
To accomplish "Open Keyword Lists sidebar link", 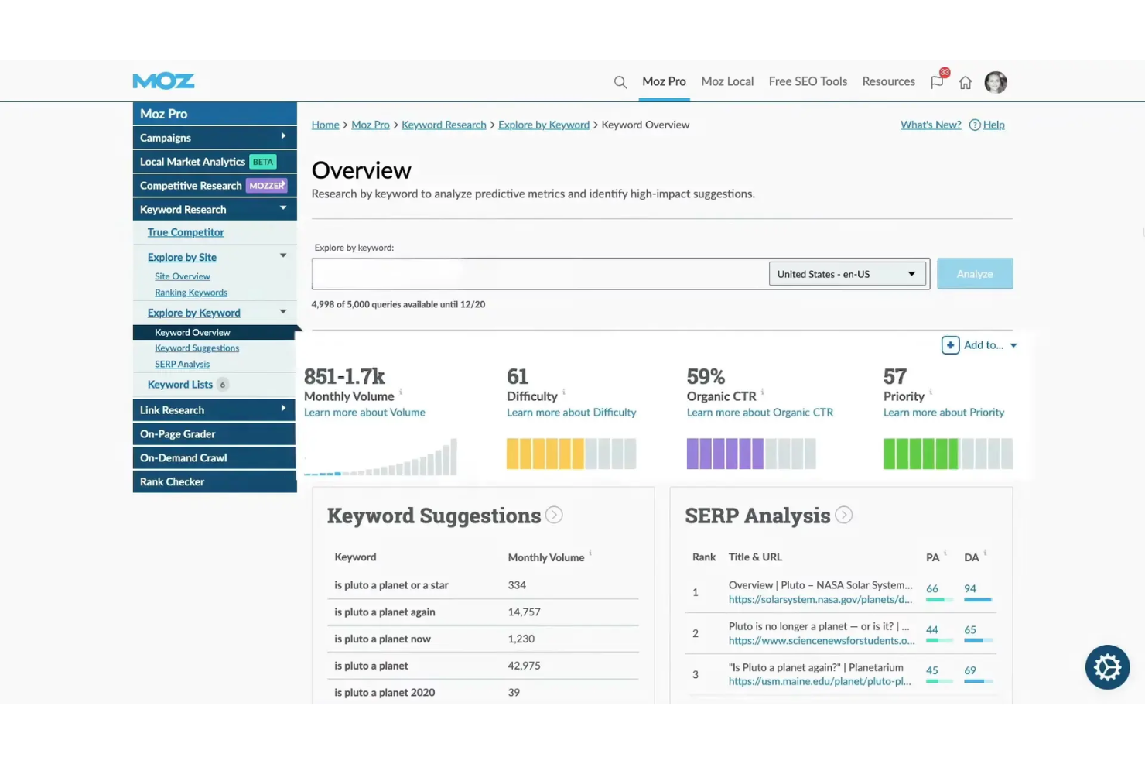I will 180,385.
